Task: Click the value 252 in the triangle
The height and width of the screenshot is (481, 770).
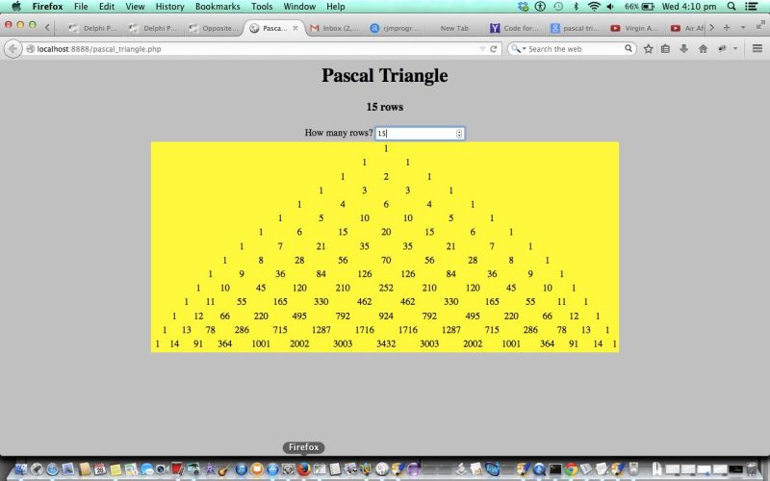Action: click(x=386, y=288)
